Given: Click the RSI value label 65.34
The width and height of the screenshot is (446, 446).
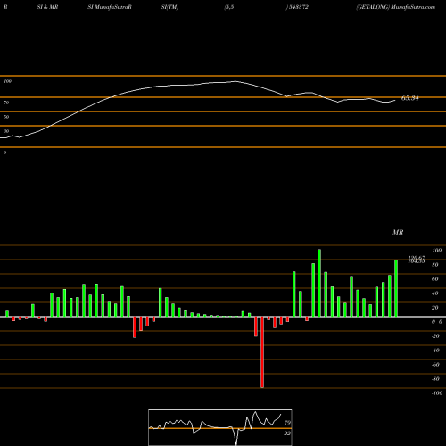Looking at the screenshot, I should point(410,98).
